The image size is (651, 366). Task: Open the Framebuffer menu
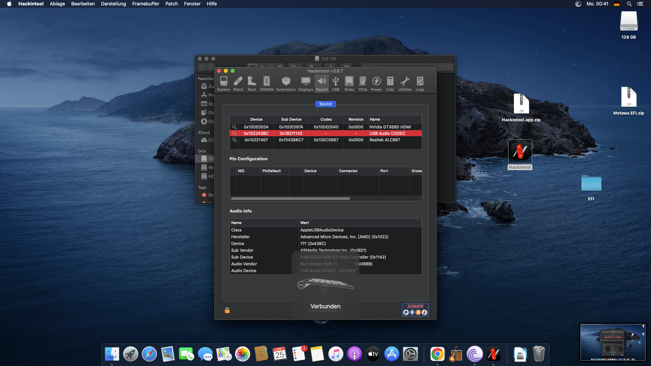145,4
